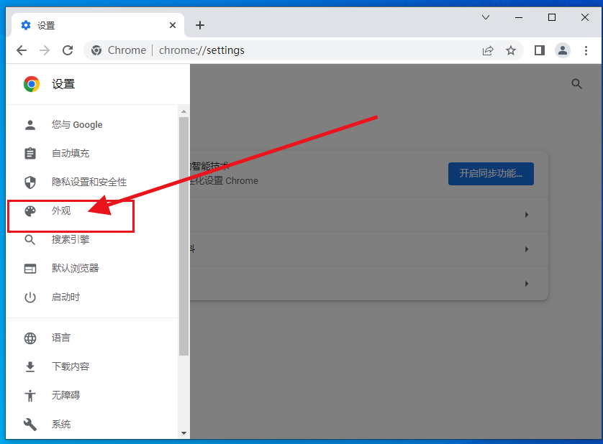Open the 您与 Google settings section
Viewport: 603px width, 444px height.
[92, 125]
